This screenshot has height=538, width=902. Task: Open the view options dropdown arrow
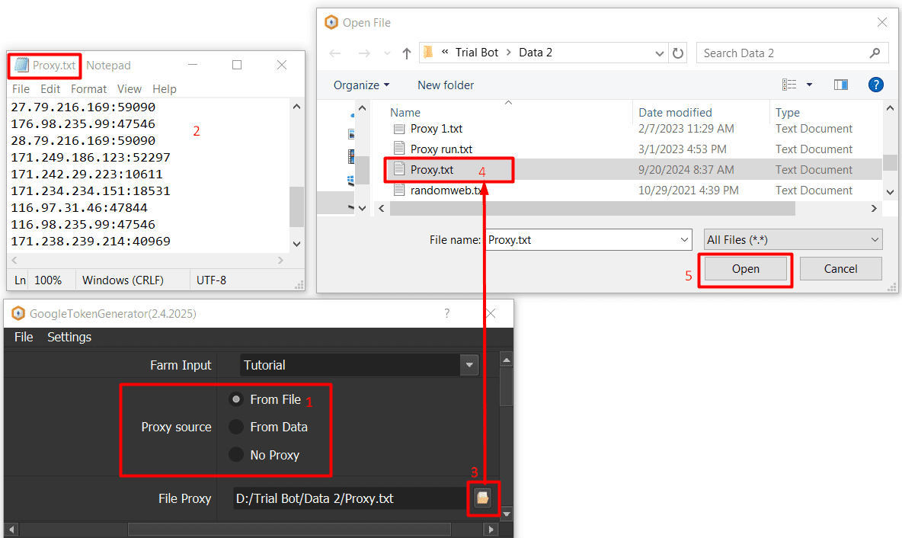tap(809, 85)
